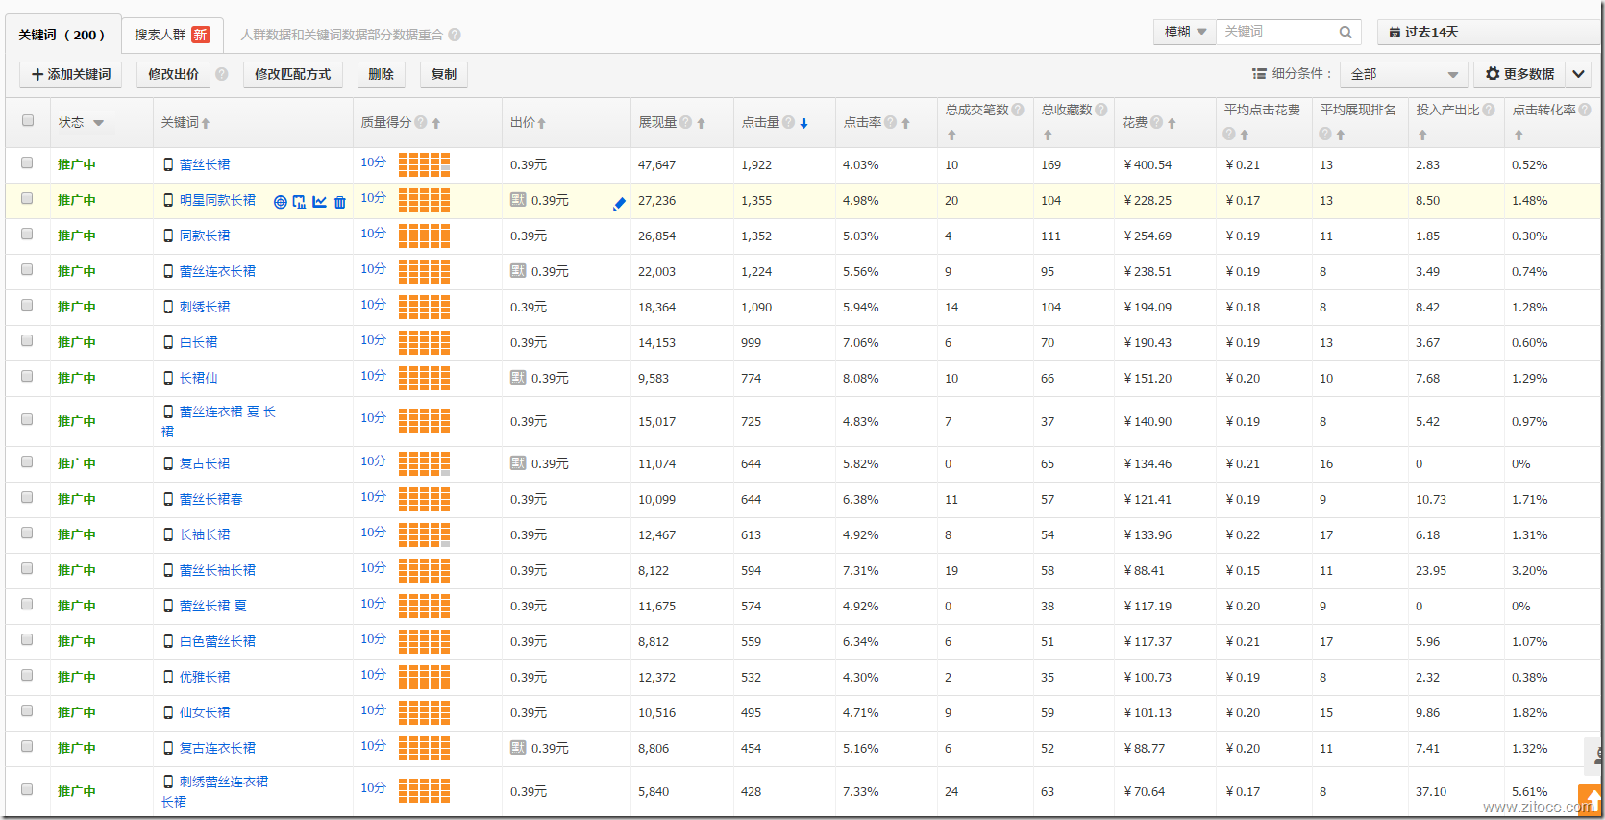The image size is (1605, 820).
Task: Expand the arrow next to 更多数据
Action: [x=1578, y=74]
